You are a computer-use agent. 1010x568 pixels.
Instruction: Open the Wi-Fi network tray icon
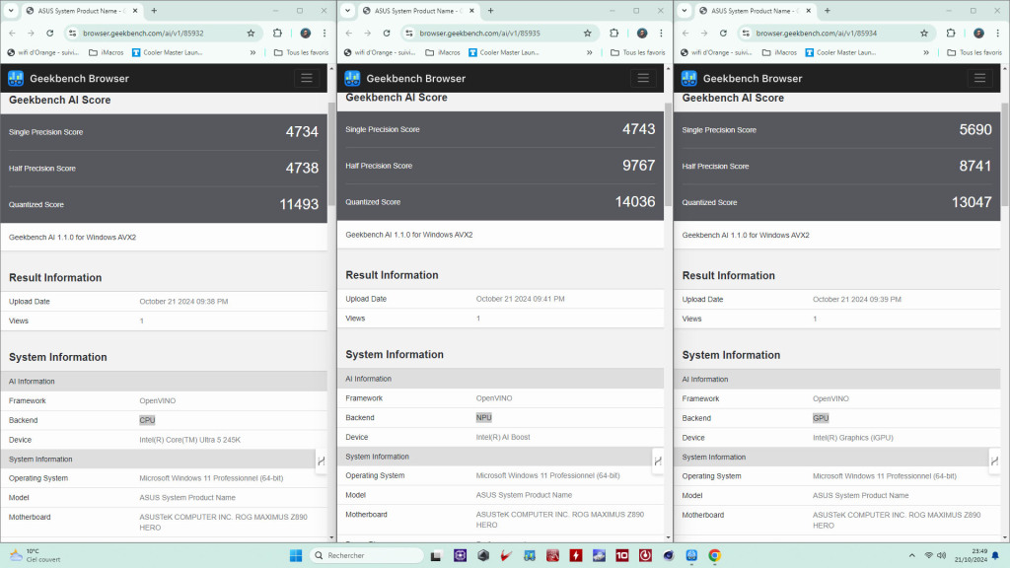929,555
